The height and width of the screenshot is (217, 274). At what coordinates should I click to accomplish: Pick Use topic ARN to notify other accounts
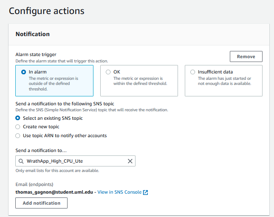click(x=18, y=136)
